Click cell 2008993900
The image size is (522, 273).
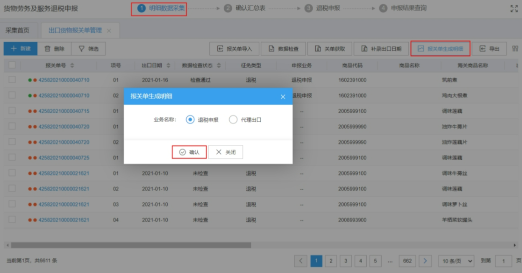[x=352, y=220]
